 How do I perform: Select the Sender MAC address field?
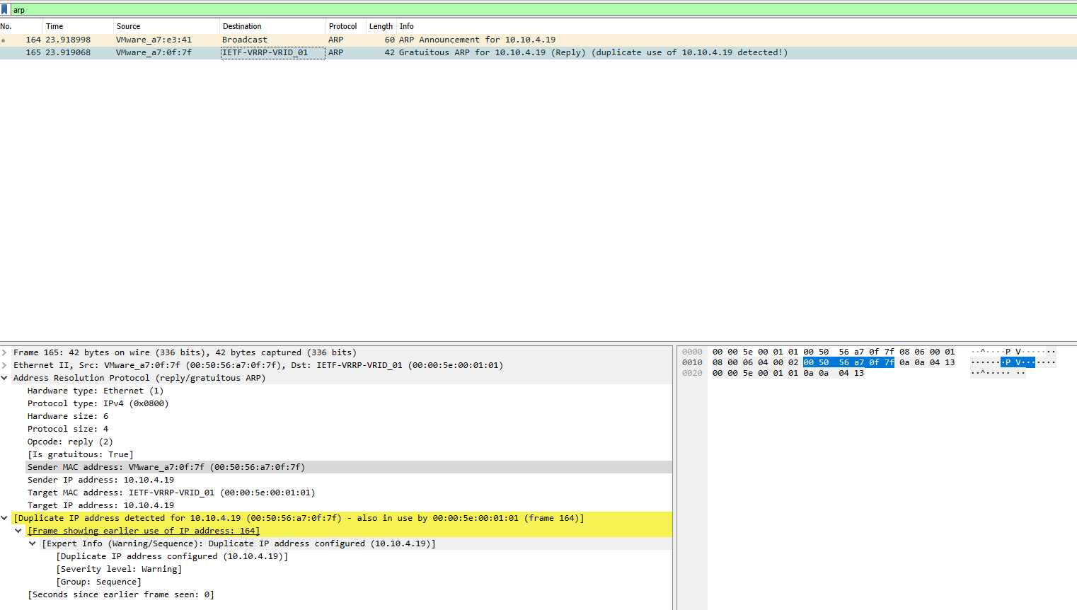click(x=166, y=467)
